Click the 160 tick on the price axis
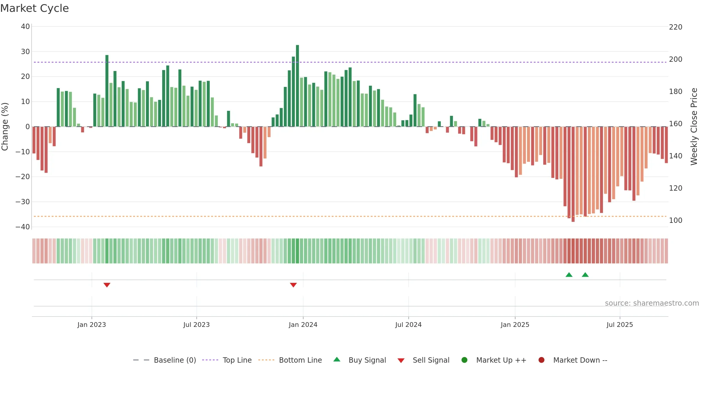The height and width of the screenshot is (399, 709). pos(676,124)
